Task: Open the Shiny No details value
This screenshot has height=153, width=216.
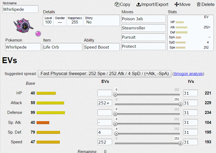Action: pyautogui.click(x=89, y=20)
